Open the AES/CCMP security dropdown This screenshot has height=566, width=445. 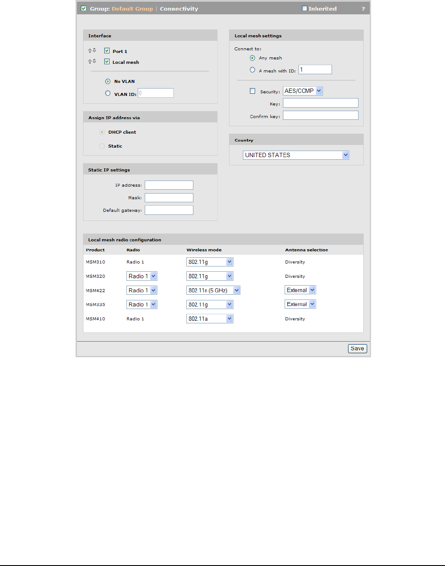[303, 91]
